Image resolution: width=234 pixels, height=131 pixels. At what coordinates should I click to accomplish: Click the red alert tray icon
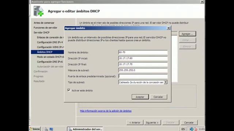195,129
